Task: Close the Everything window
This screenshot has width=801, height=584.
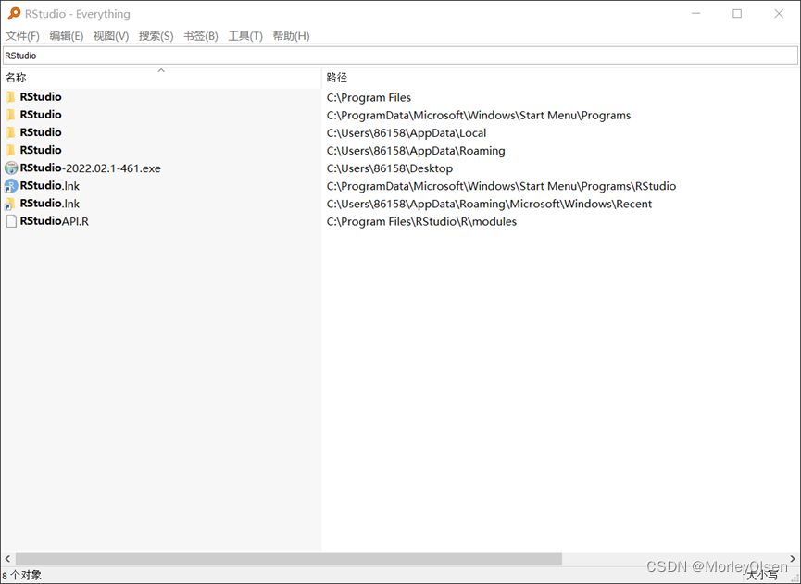Action: click(779, 14)
